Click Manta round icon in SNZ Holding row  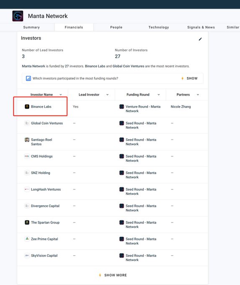(x=122, y=173)
